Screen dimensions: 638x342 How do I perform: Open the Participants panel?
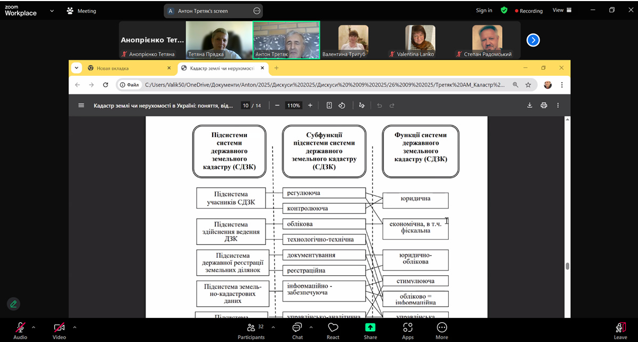pyautogui.click(x=251, y=330)
